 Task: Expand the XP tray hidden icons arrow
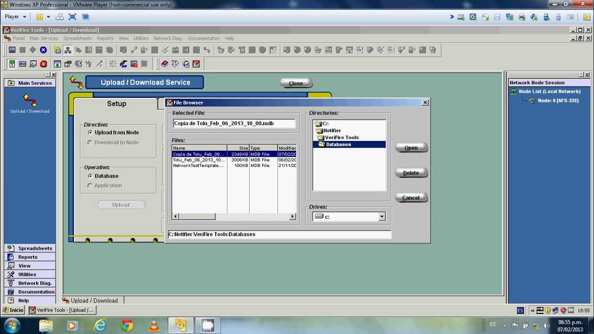[533, 310]
